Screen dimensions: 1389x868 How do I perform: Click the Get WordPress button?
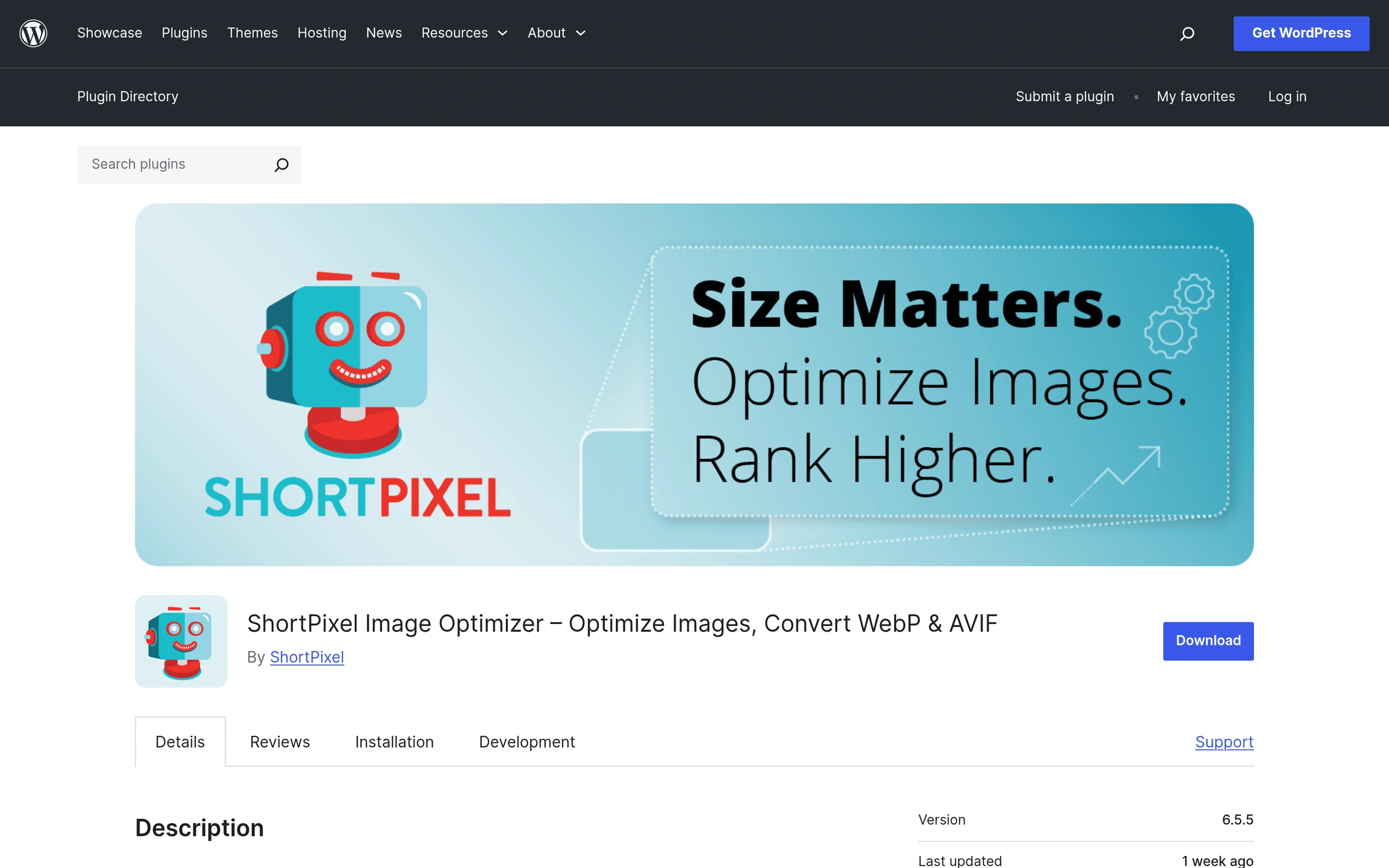tap(1301, 34)
